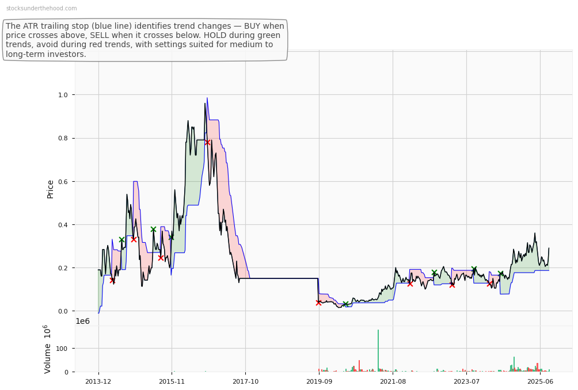Click the last green buy marker in 2024
Viewport: 578px width, 390px height.
point(501,274)
